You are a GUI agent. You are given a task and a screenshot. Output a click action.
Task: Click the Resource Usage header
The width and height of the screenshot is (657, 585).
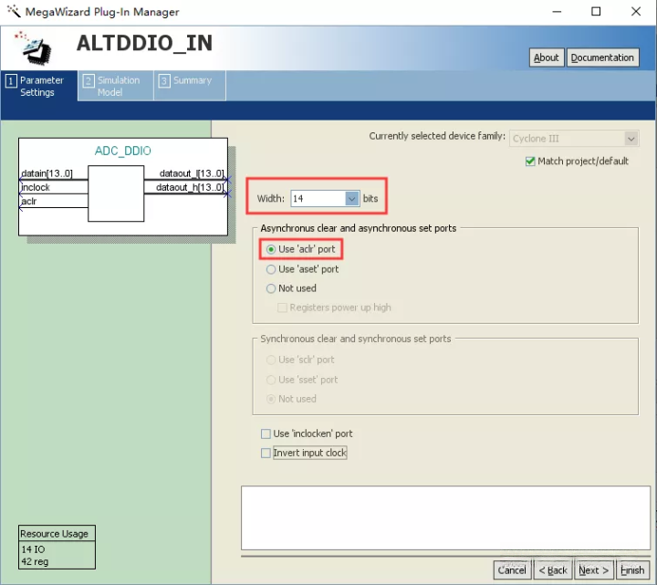click(x=55, y=534)
